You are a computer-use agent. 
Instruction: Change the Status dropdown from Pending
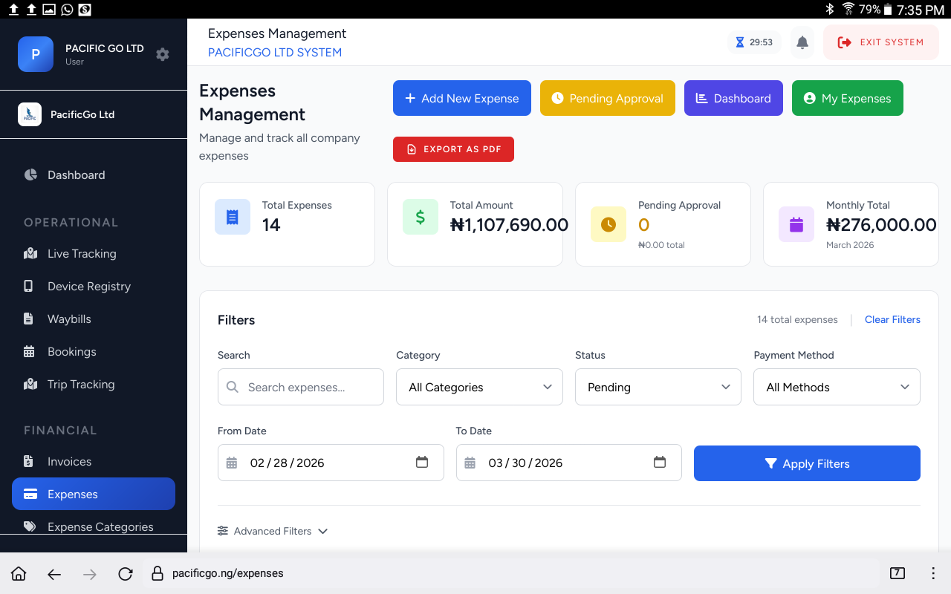[658, 387]
